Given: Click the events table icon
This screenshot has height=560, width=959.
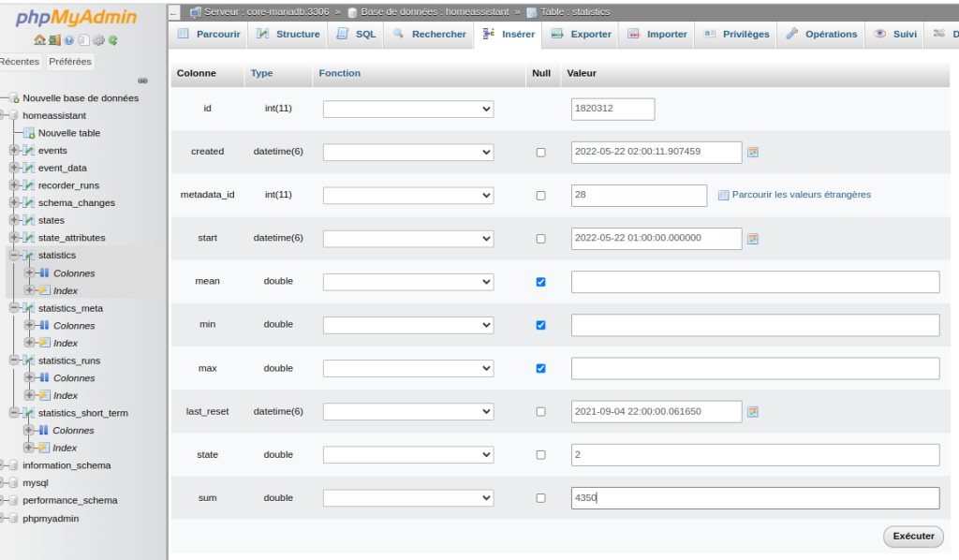Looking at the screenshot, I should tap(29, 151).
